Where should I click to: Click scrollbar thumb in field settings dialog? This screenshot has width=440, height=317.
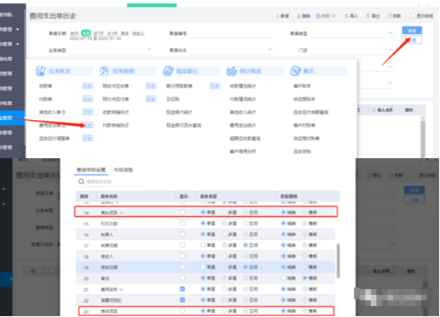click(338, 261)
